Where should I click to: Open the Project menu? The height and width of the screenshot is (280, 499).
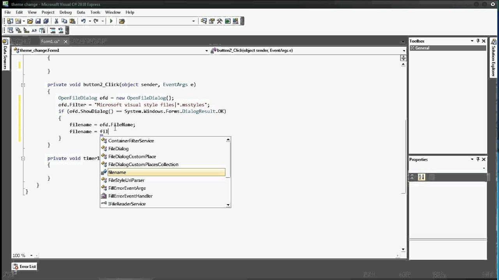(48, 12)
